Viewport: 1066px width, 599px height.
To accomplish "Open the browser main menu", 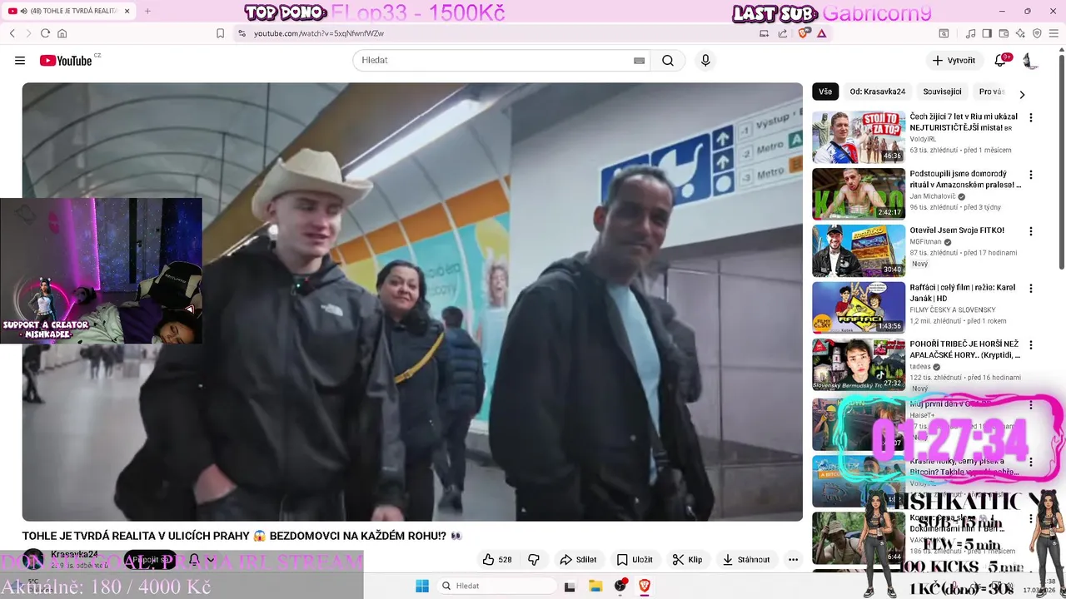I will coord(1054,33).
